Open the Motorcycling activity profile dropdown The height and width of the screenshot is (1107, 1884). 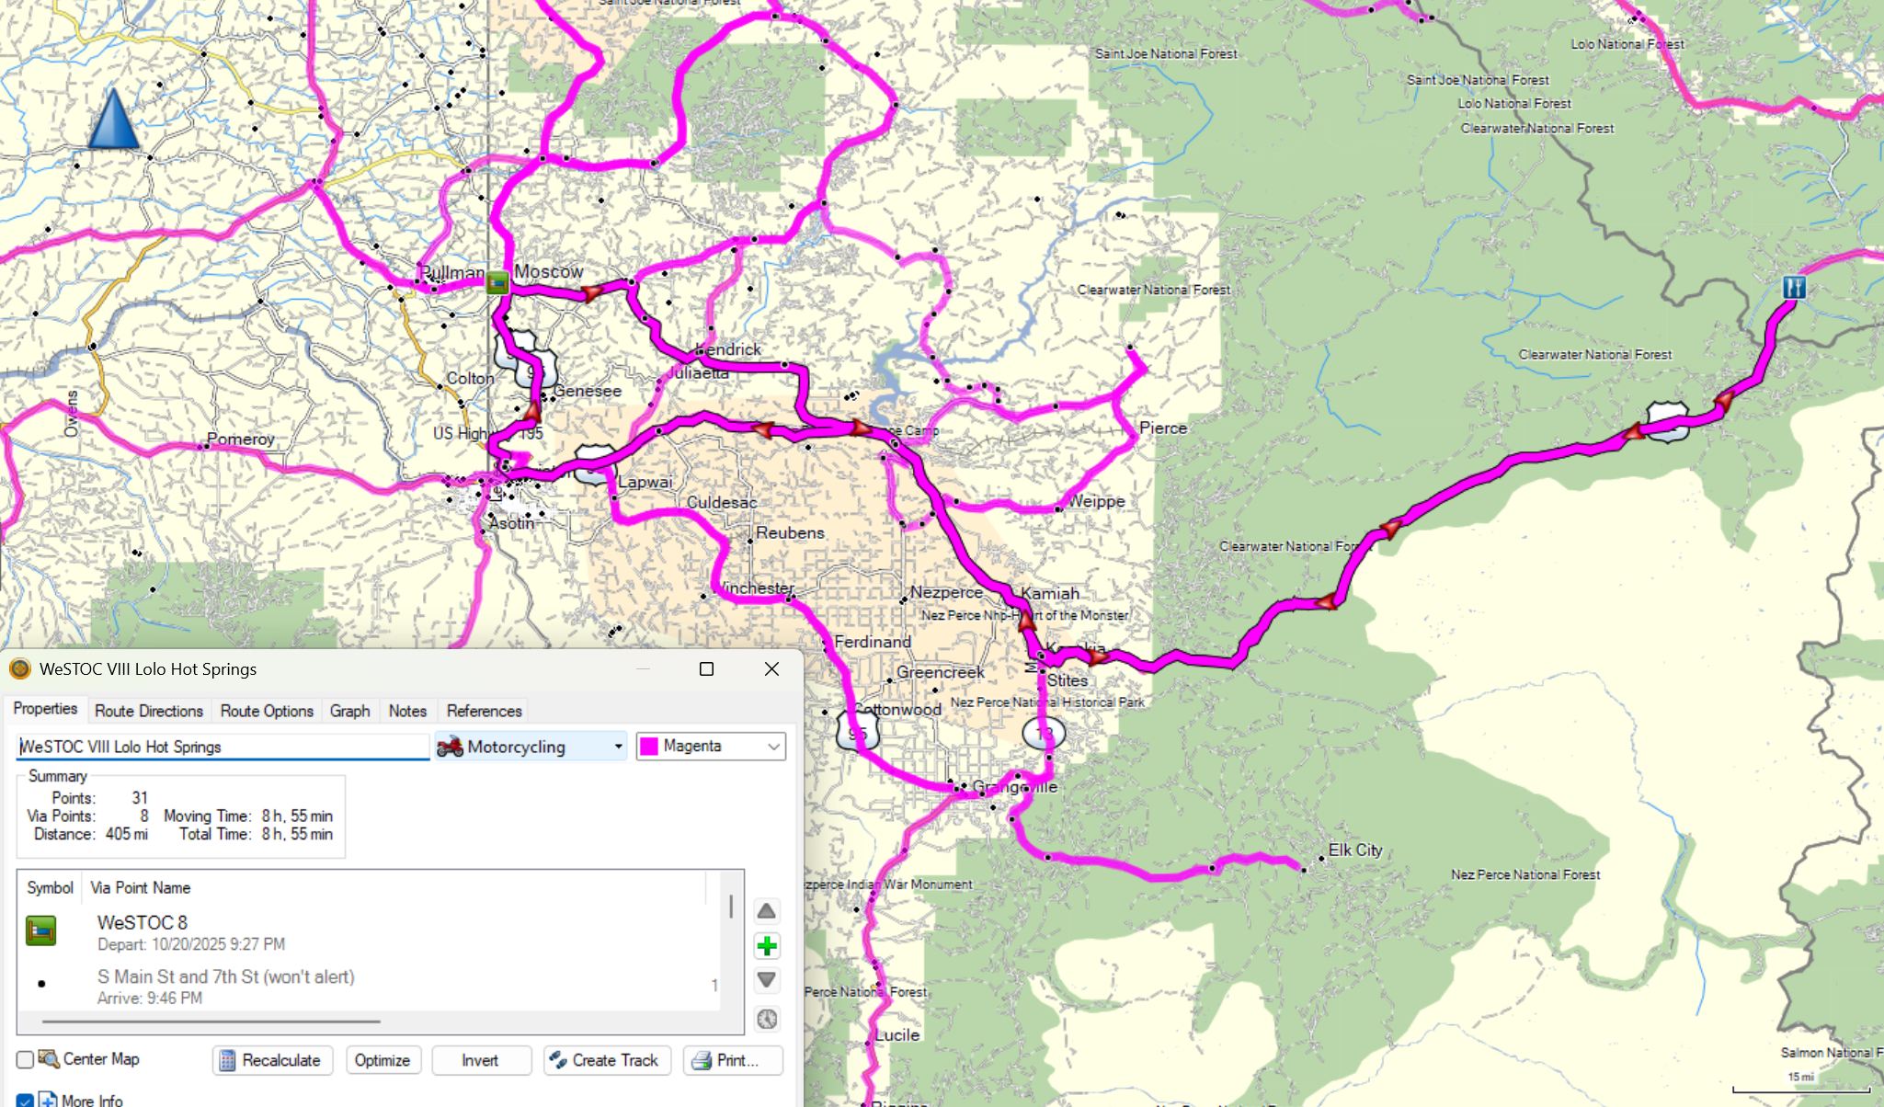point(618,747)
